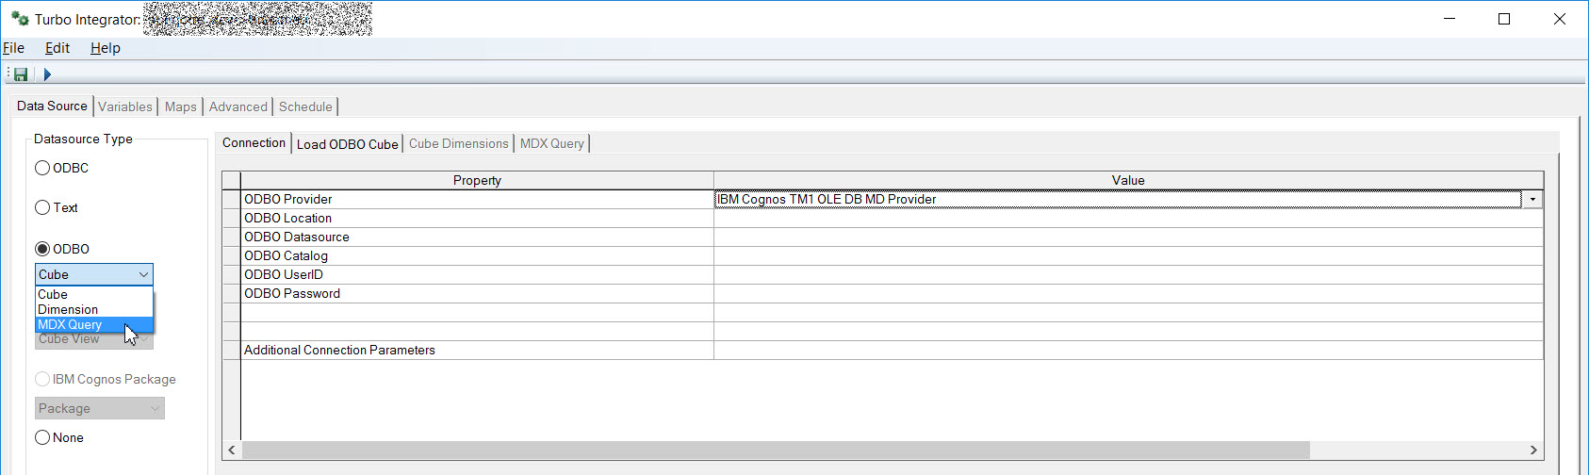Open the ODBO Provider value dropdown arrow
The height and width of the screenshot is (475, 1589).
[x=1532, y=199]
